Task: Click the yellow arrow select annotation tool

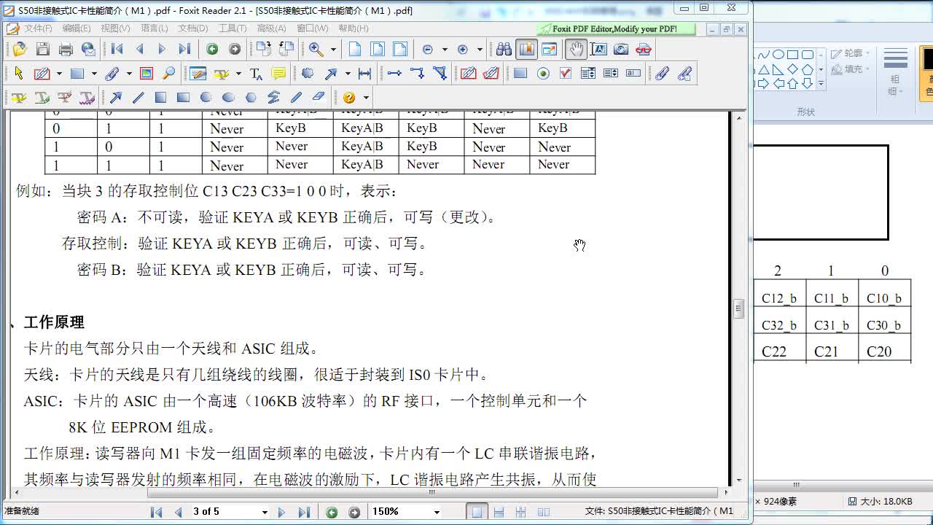Action: pyautogui.click(x=19, y=74)
